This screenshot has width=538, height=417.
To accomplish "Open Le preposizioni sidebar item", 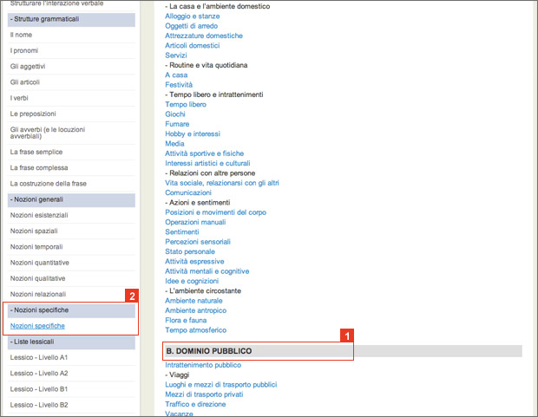I will pyautogui.click(x=33, y=114).
